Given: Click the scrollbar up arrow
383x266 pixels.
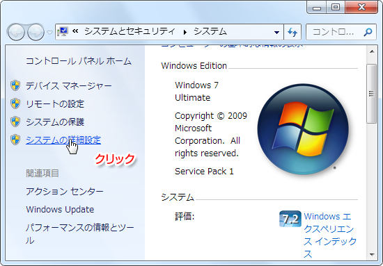Looking at the screenshot, I should click(x=372, y=51).
